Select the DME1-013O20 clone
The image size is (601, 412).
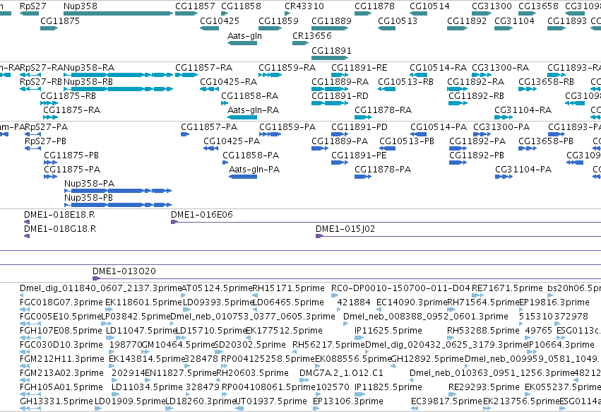[347, 278]
